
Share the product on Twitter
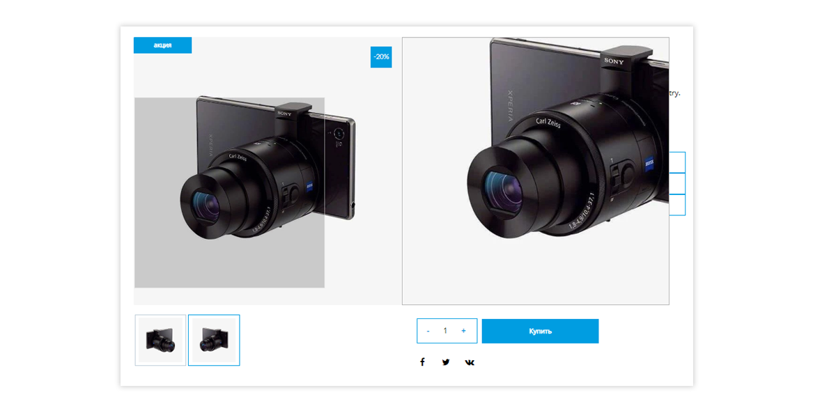pyautogui.click(x=446, y=362)
